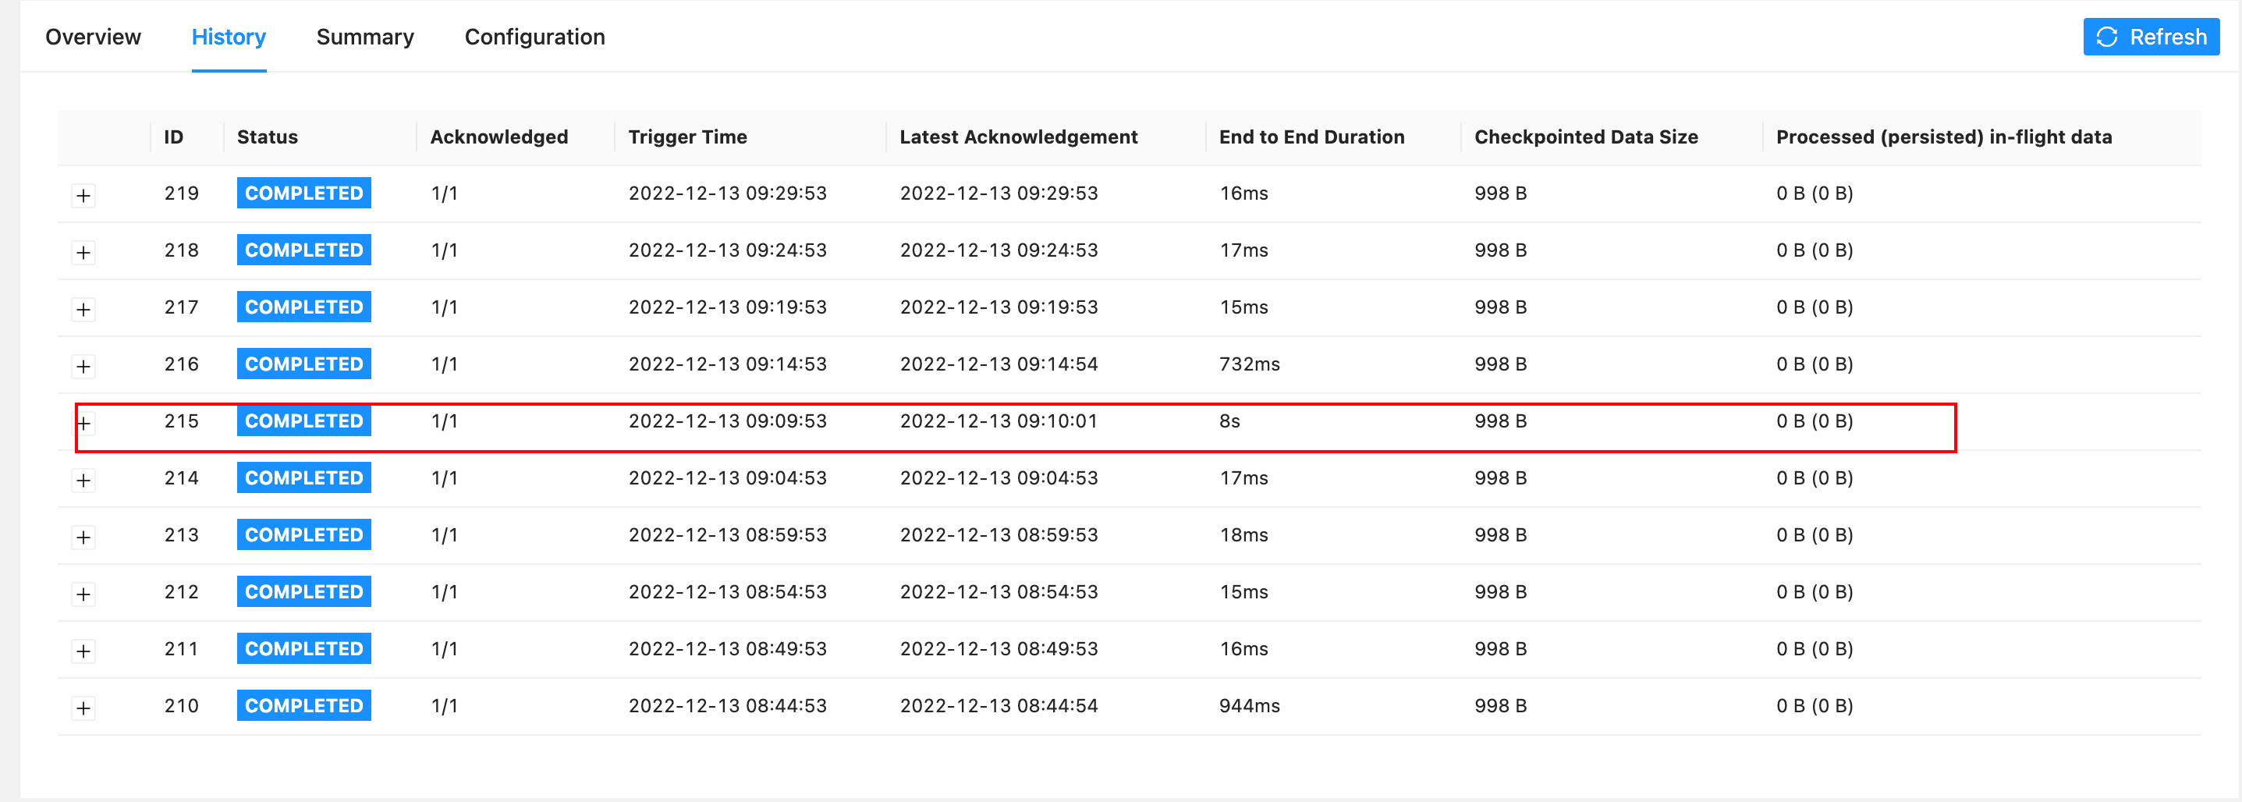Click the Status column header
The image size is (2242, 802).
pyautogui.click(x=268, y=137)
